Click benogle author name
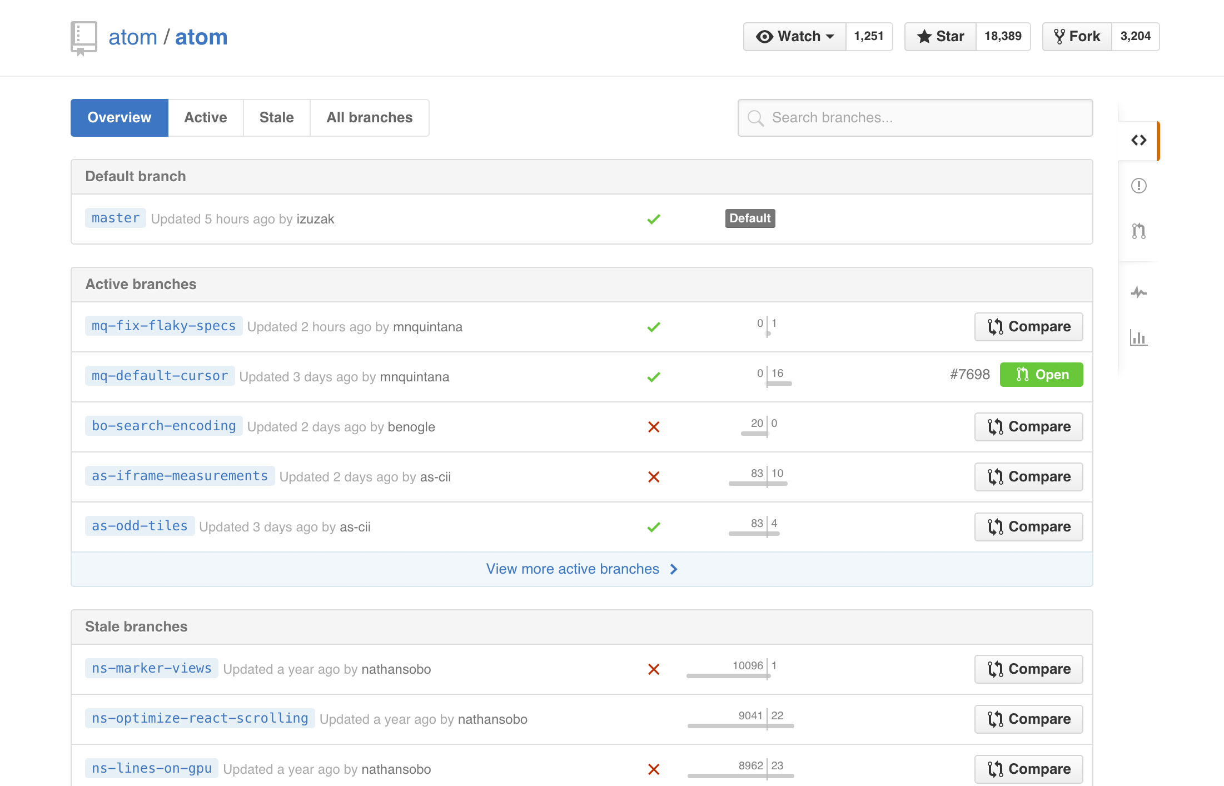 point(411,427)
